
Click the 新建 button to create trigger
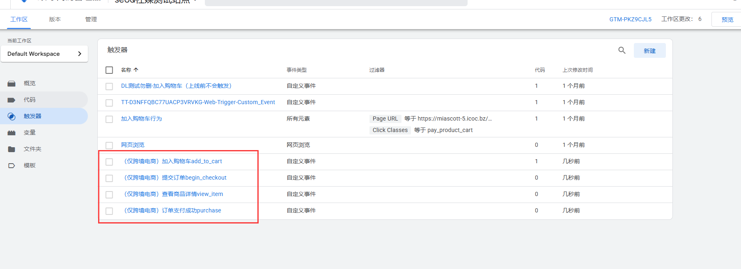(649, 51)
